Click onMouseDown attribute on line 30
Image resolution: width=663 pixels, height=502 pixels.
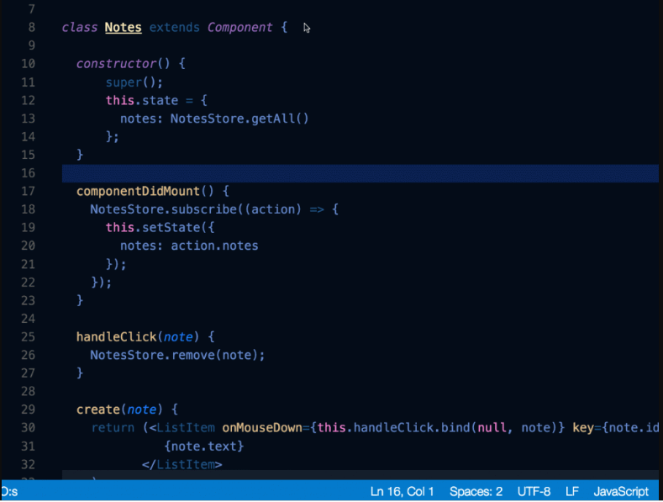264,428
